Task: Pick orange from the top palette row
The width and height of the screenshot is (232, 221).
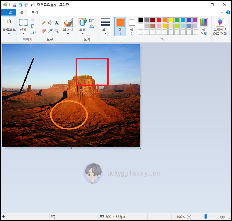Action: 165,20
